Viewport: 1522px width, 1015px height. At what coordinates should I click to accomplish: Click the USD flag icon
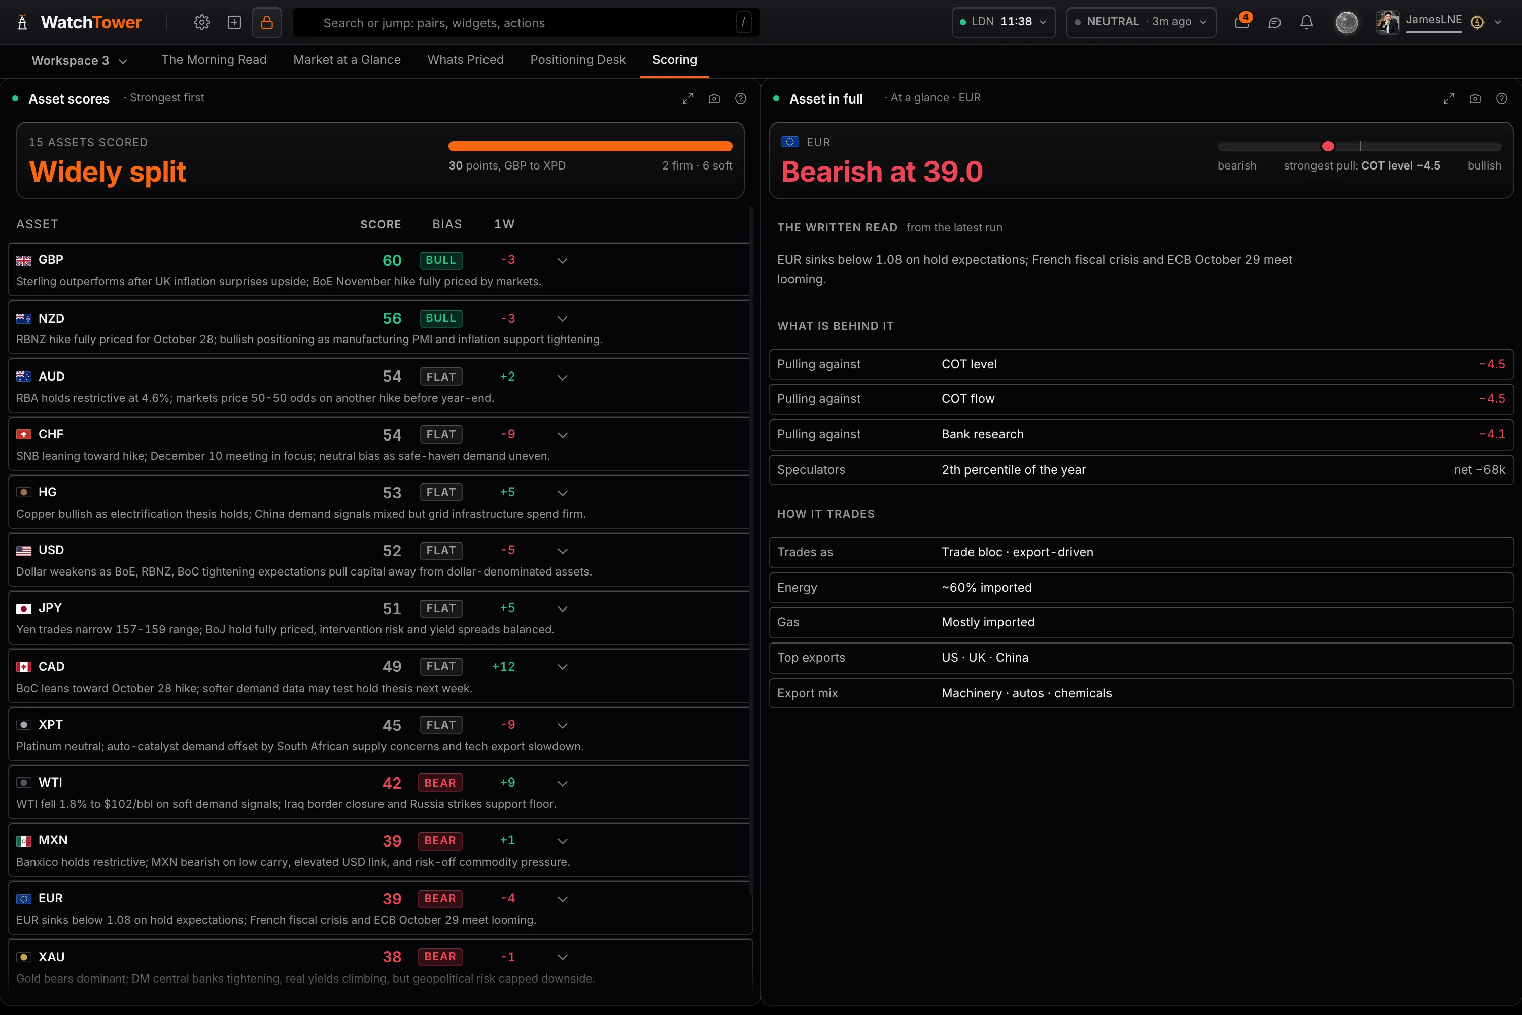(24, 550)
